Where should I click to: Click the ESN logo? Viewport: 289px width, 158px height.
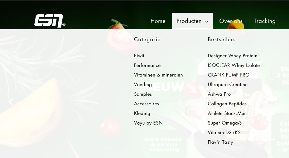(50, 21)
